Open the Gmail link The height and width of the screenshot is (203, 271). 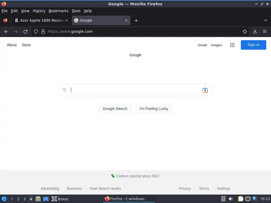point(202,45)
